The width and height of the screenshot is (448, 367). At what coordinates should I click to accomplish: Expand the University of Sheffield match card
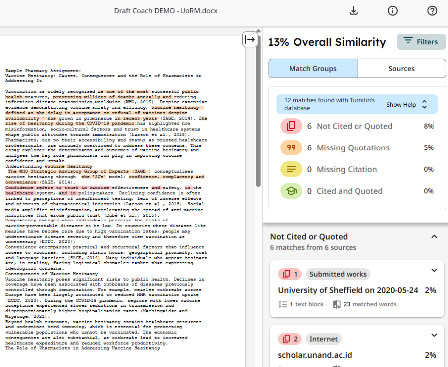[x=434, y=271]
